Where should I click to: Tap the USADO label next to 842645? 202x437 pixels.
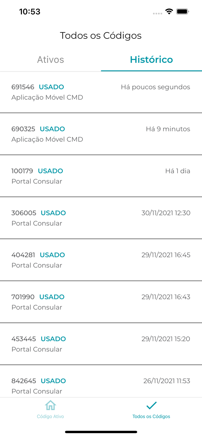(x=54, y=381)
